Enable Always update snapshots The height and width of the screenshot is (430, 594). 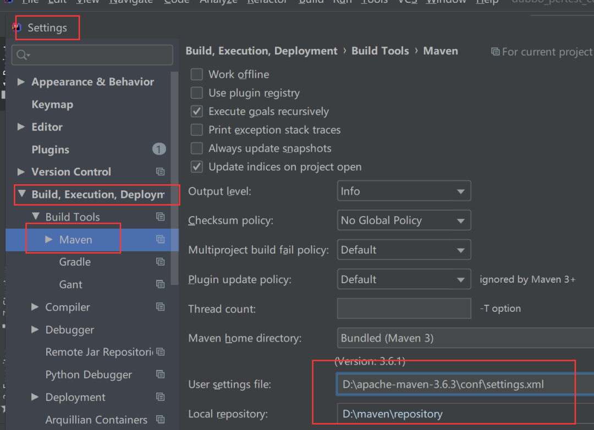[x=196, y=148]
